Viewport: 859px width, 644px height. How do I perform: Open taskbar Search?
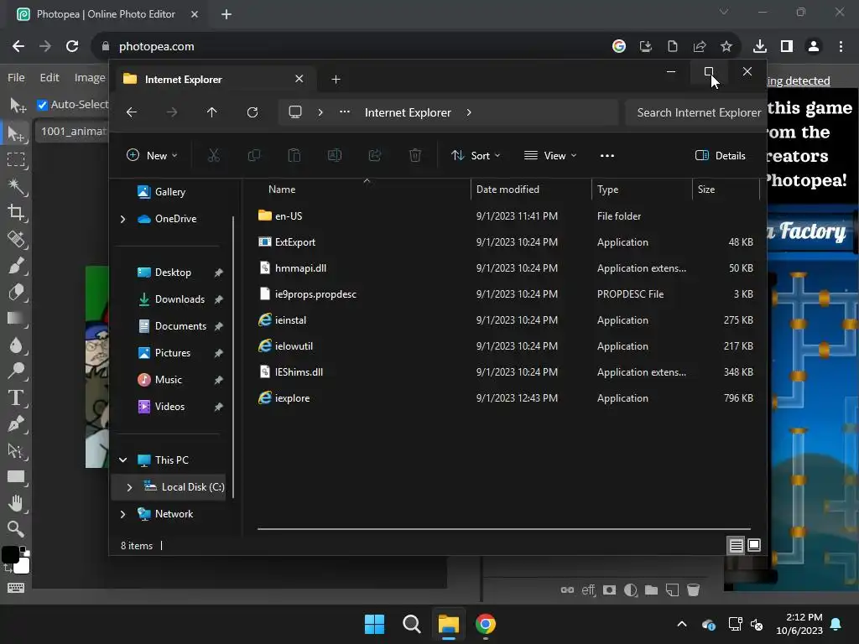click(411, 624)
